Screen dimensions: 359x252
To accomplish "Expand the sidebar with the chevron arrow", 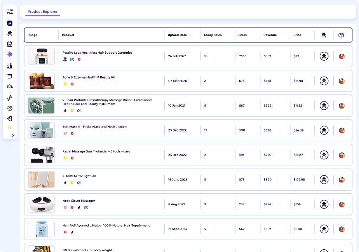I will pyautogui.click(x=13, y=136).
